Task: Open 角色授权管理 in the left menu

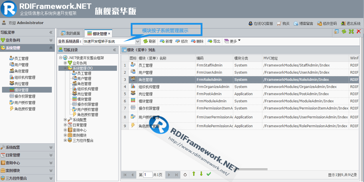Action: click(22, 109)
